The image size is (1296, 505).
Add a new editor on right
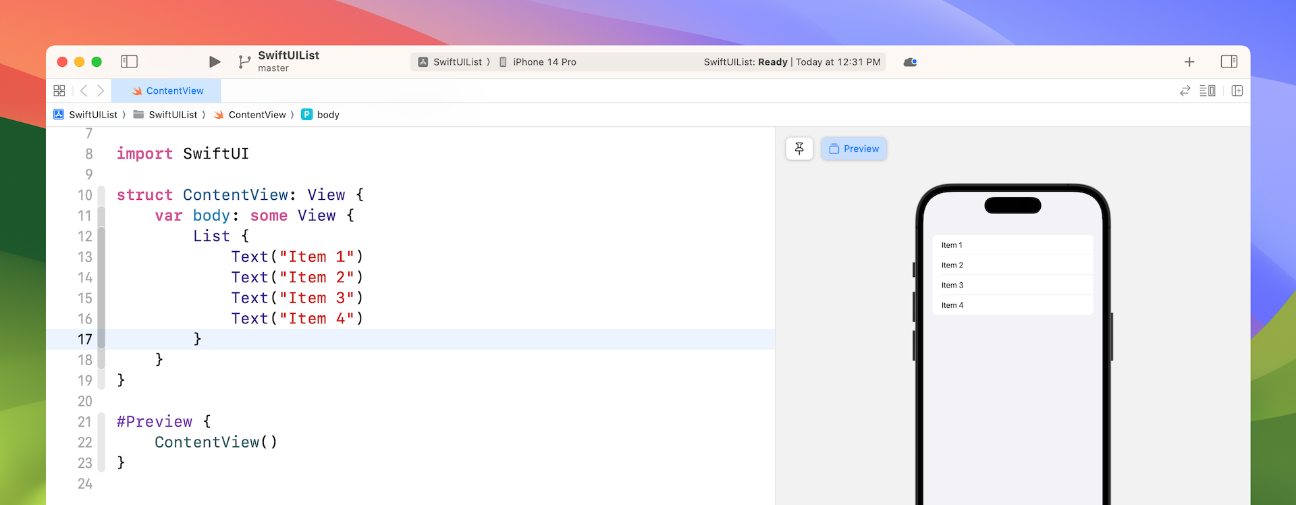point(1237,90)
